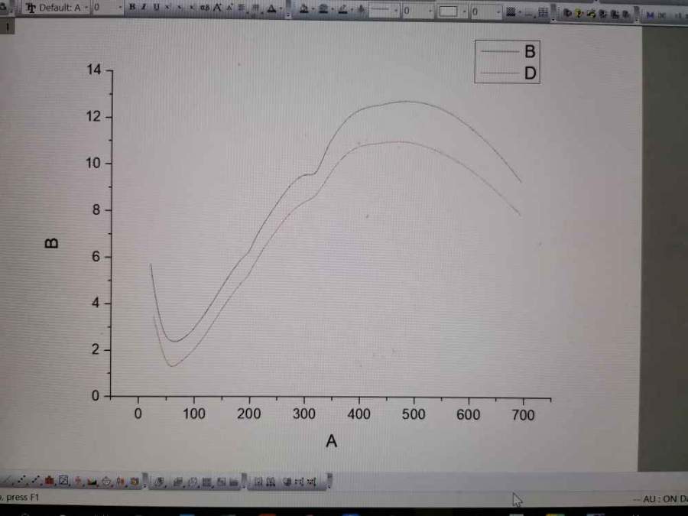Click the Y axis tick label 6
The width and height of the screenshot is (688, 516).
click(96, 257)
